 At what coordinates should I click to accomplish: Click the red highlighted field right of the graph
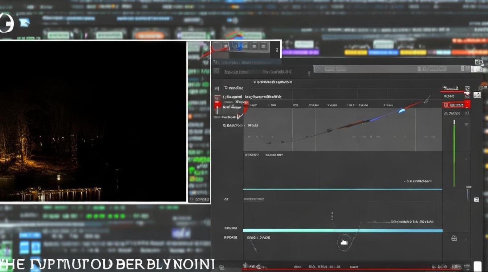point(456,105)
